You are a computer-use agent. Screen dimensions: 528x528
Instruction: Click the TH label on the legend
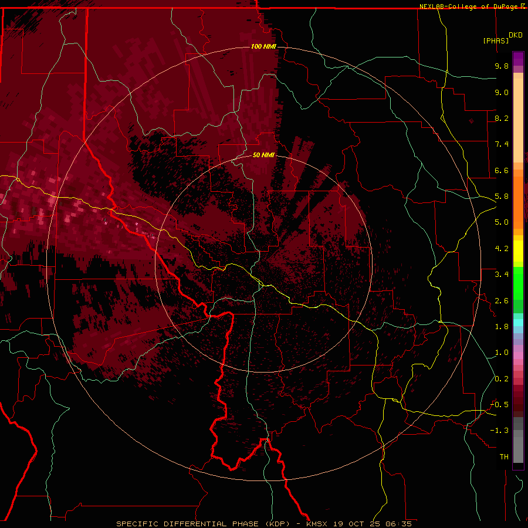(504, 457)
